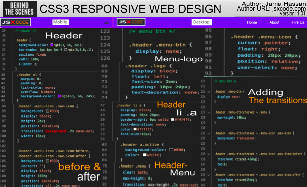Click the '.header .logo {' selector line
Screen dimensions: 307x187
(x=149, y=66)
